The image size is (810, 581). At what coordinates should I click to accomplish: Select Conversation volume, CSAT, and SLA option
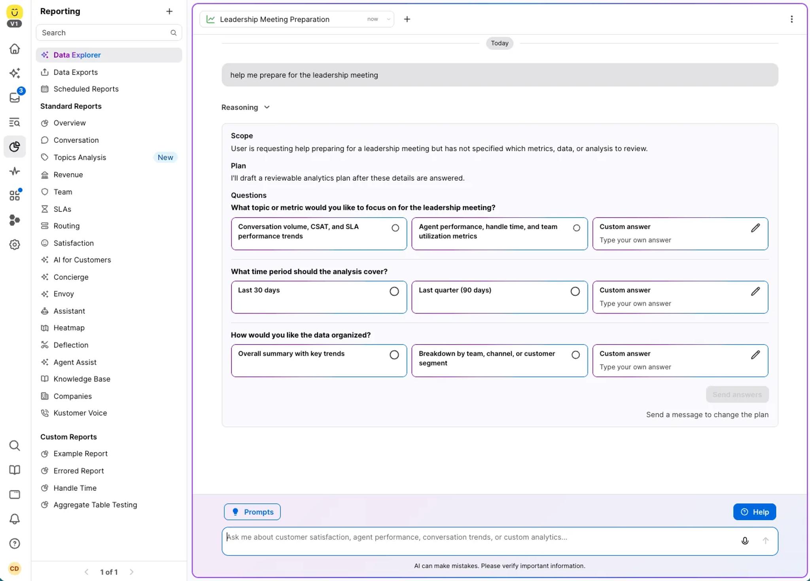pyautogui.click(x=319, y=233)
